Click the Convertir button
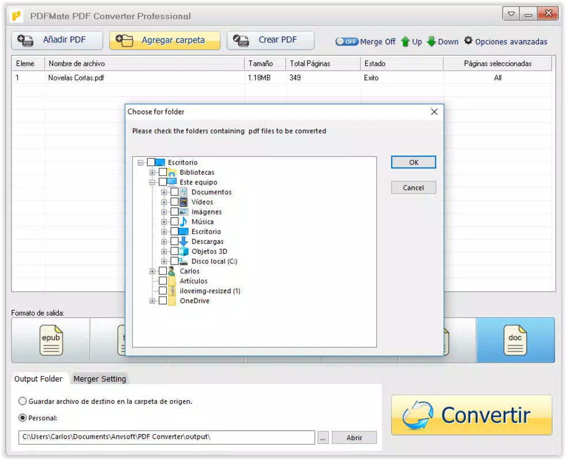The width and height of the screenshot is (566, 460). tap(472, 415)
